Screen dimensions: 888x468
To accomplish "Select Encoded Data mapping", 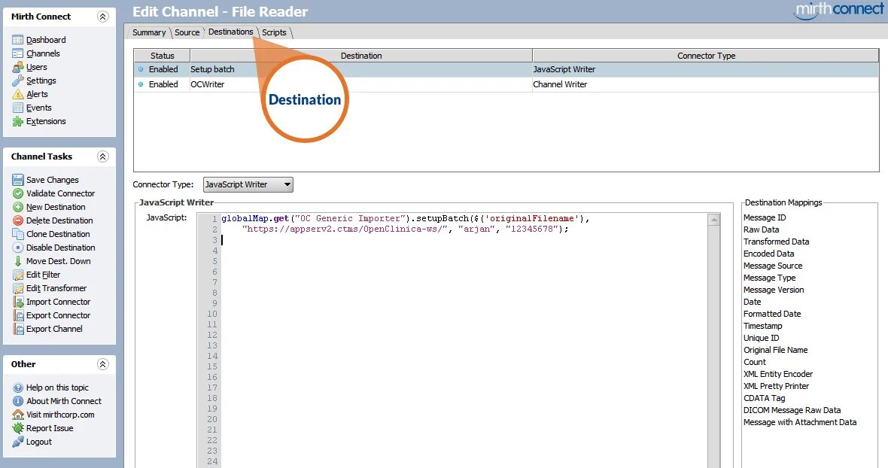I will click(768, 254).
